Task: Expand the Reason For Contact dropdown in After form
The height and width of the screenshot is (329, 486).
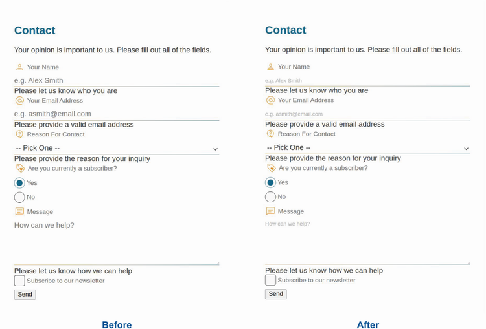Action: tap(367, 148)
